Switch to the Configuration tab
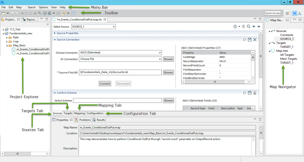 click(x=95, y=113)
